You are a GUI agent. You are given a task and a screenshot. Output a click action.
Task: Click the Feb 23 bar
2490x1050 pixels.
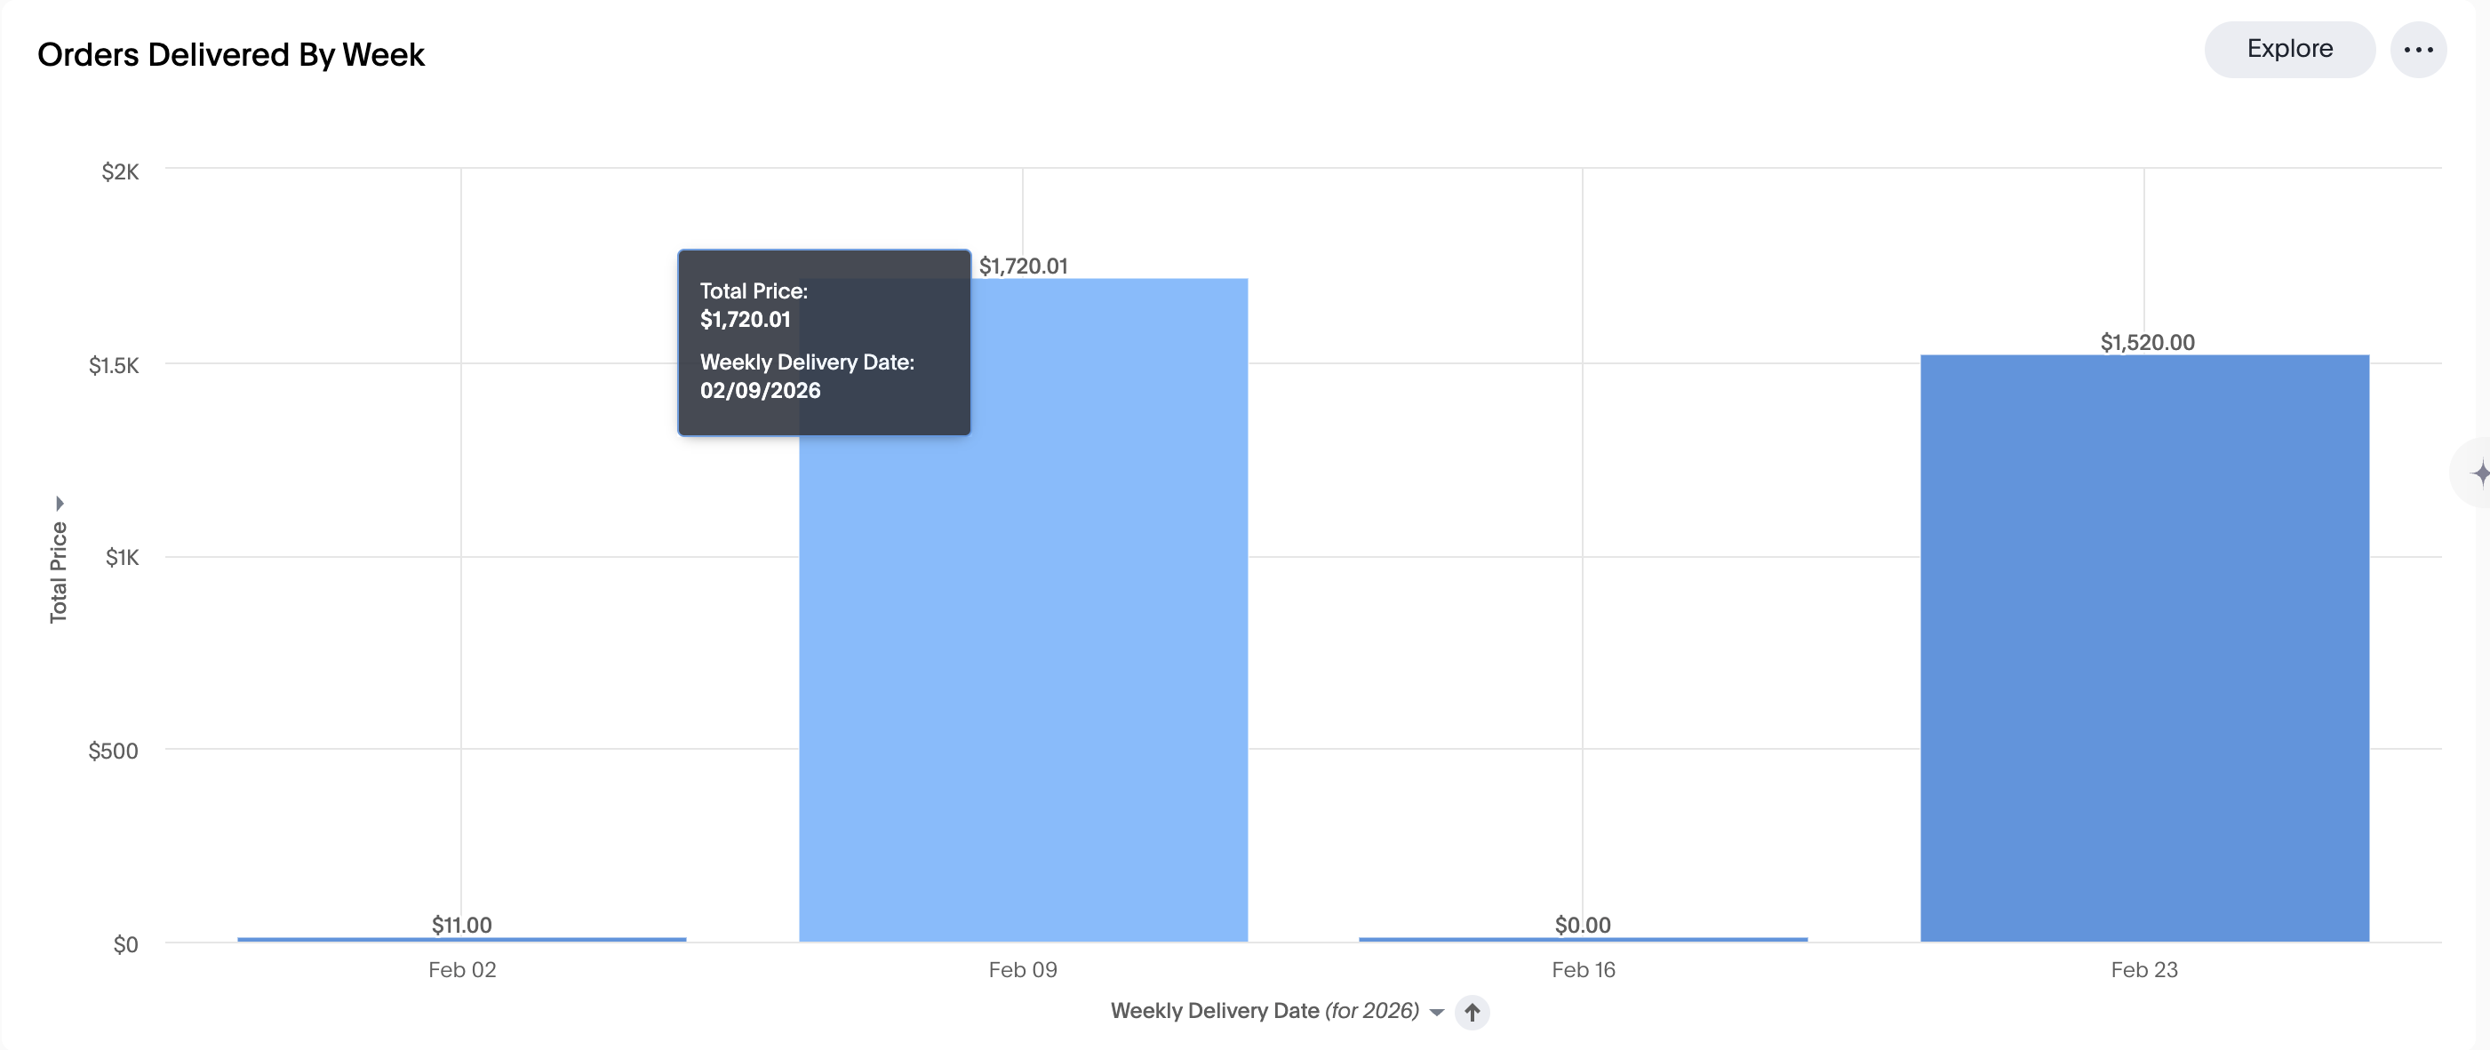pos(2144,648)
